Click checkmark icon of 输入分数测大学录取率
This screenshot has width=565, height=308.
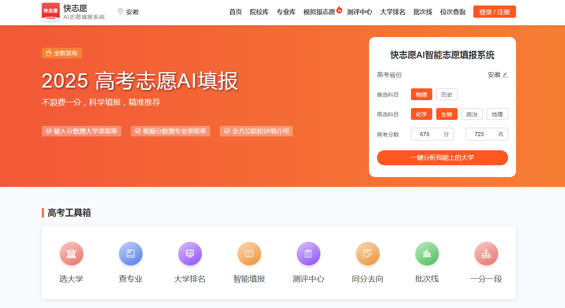click(49, 131)
